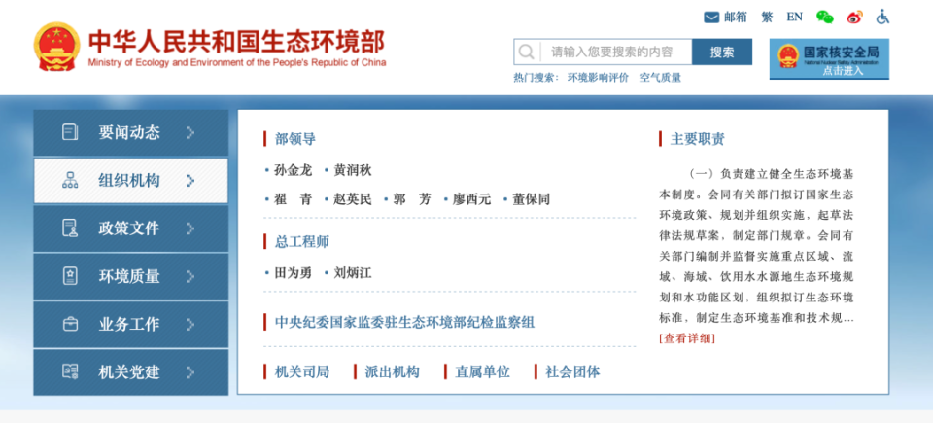
Task: Open the 部领导 section heading
Action: tap(295, 139)
